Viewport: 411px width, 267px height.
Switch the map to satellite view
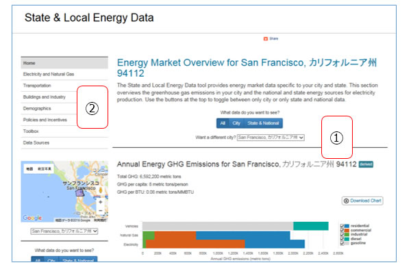tap(45, 169)
